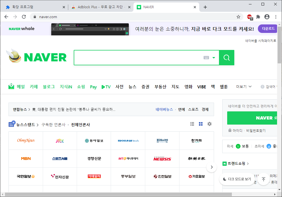Open 트렌드쇼핑 section
Screen dimensions: 282x197
[x=236, y=164]
